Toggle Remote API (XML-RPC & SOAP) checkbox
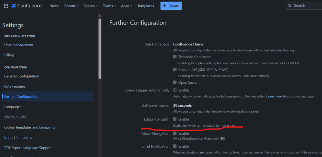This screenshot has width=322, height=157. 175,69
